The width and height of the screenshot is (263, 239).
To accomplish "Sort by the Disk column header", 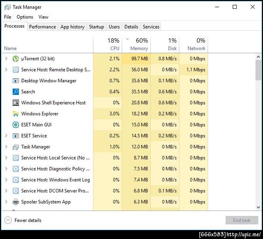I will click(x=165, y=44).
